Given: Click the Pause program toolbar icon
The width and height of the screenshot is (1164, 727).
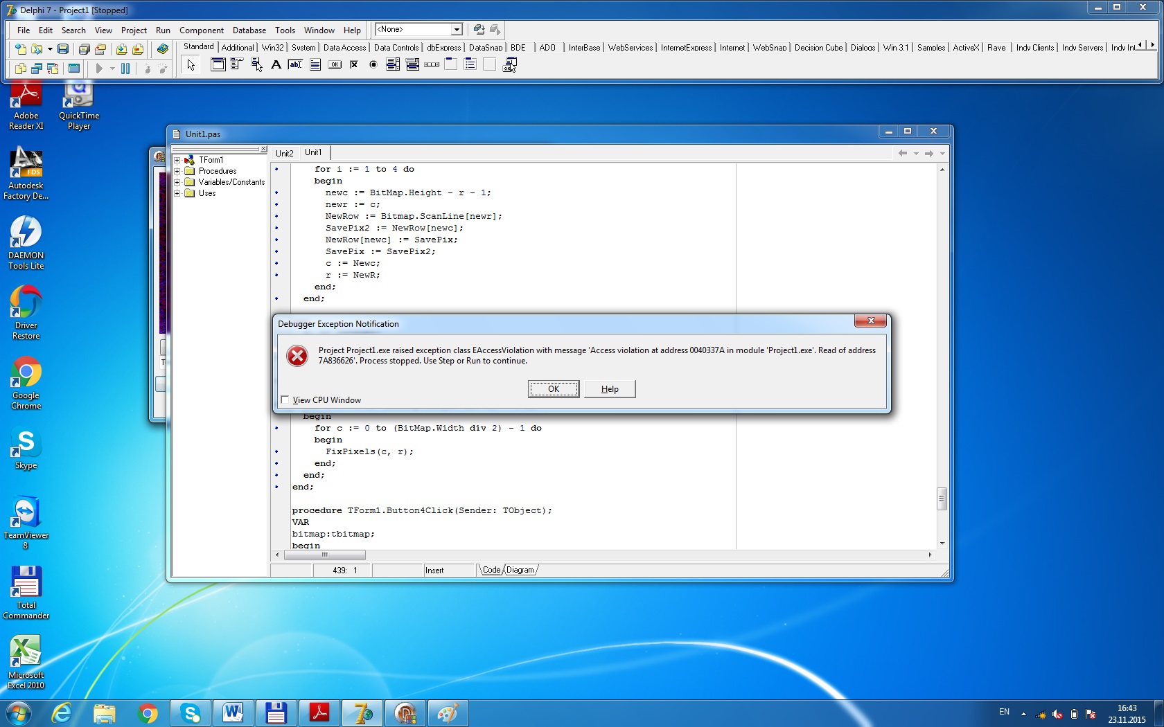Looking at the screenshot, I should 125,69.
